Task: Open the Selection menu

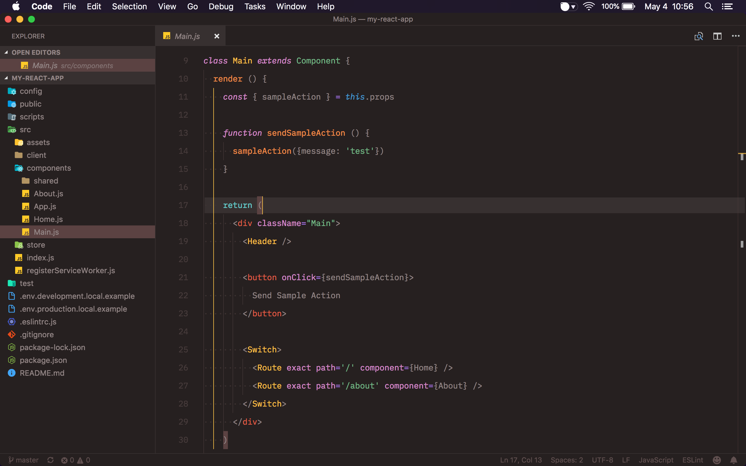Action: [129, 6]
